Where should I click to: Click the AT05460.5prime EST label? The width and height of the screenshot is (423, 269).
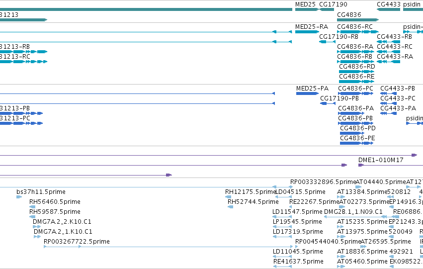(362, 262)
